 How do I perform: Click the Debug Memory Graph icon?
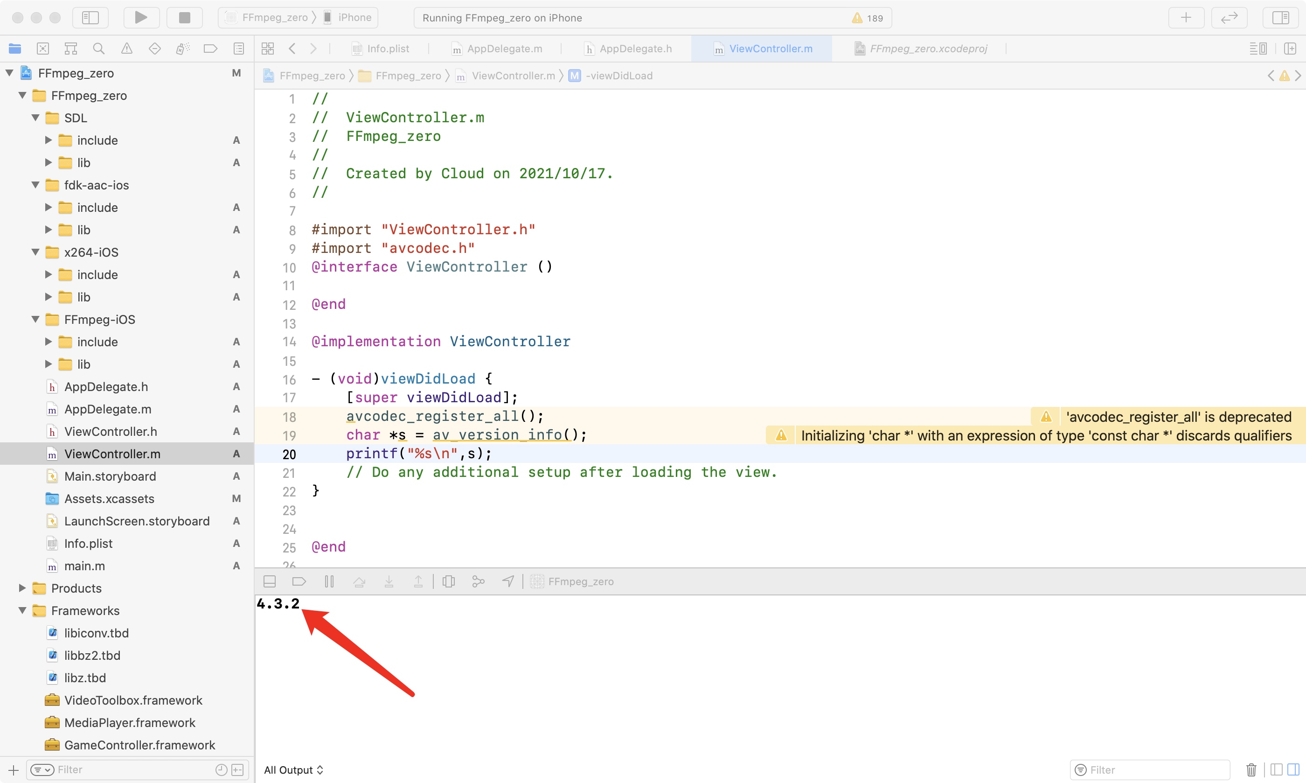[x=478, y=581]
